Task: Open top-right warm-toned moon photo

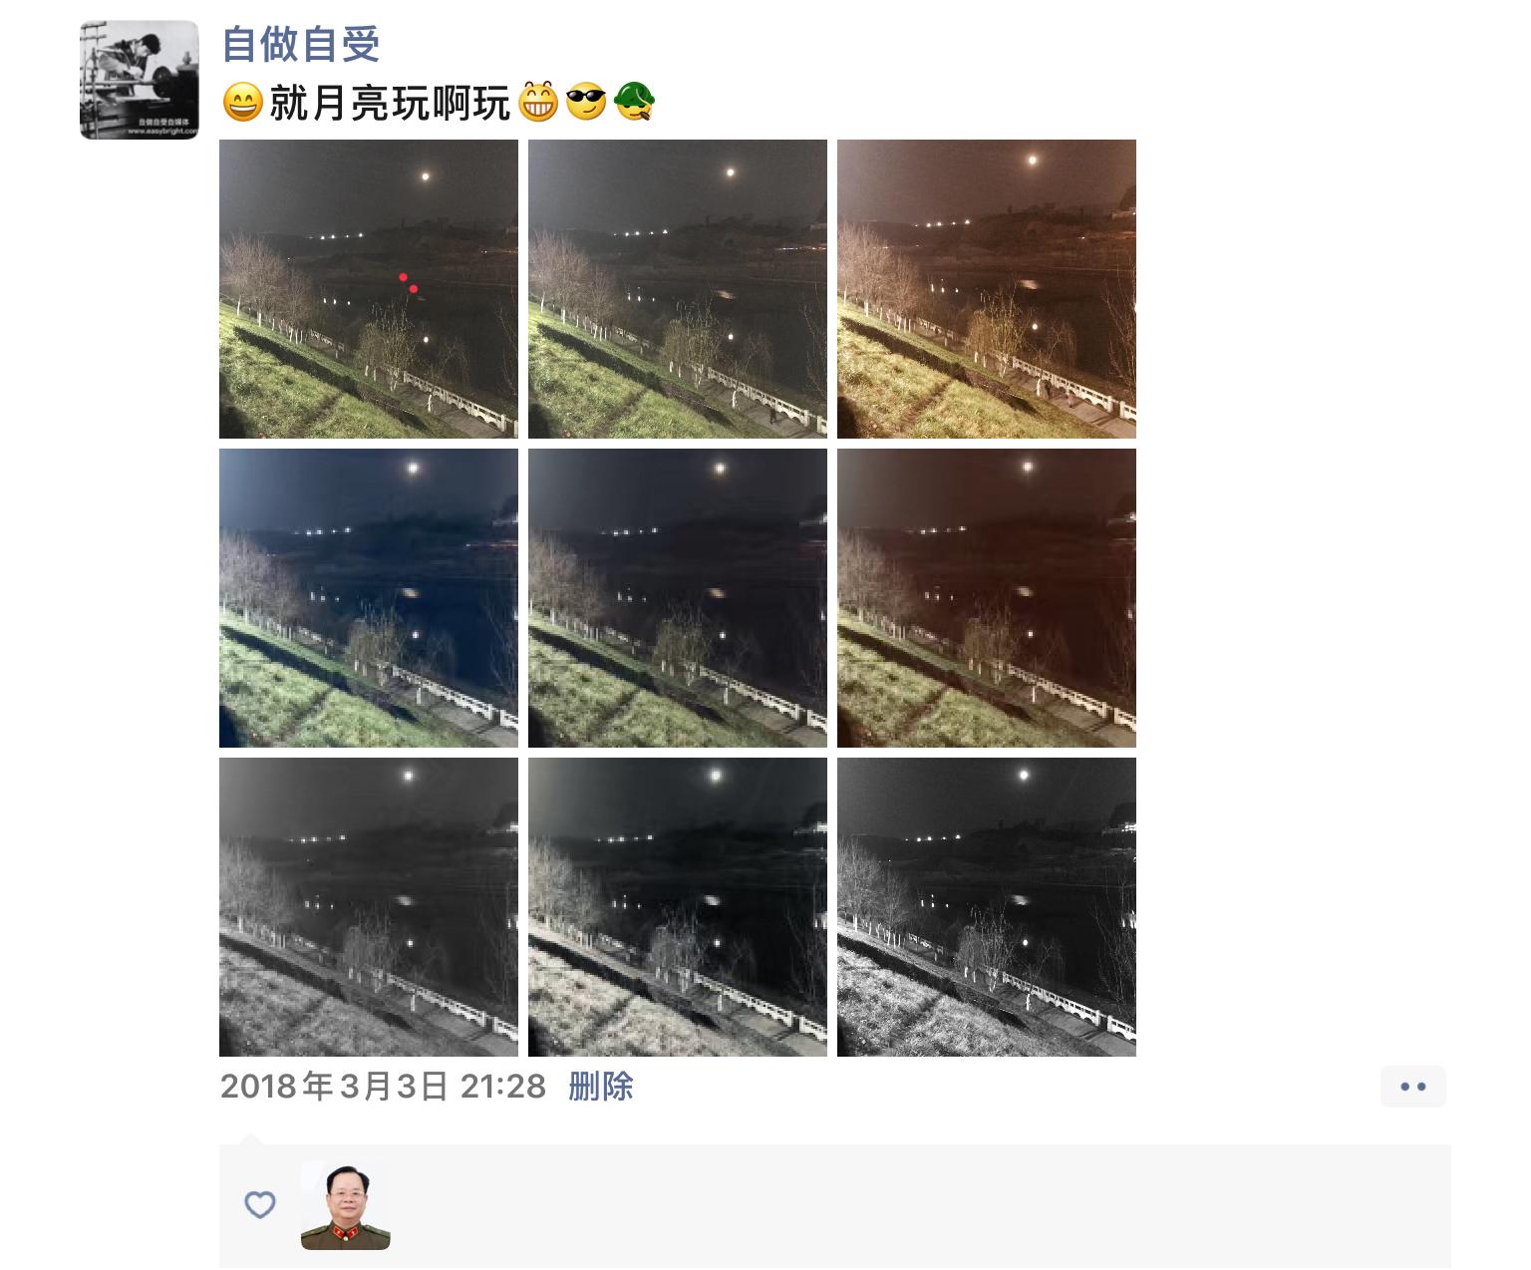Action: pyautogui.click(x=987, y=289)
